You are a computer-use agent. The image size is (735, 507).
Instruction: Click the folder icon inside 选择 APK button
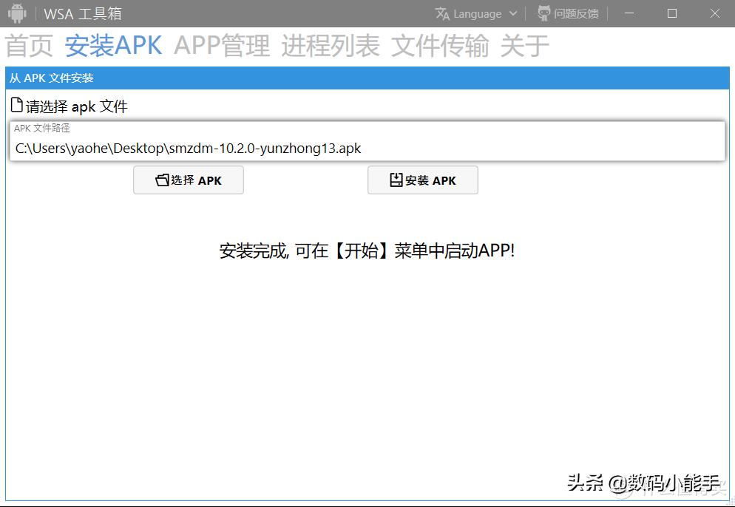click(x=161, y=180)
